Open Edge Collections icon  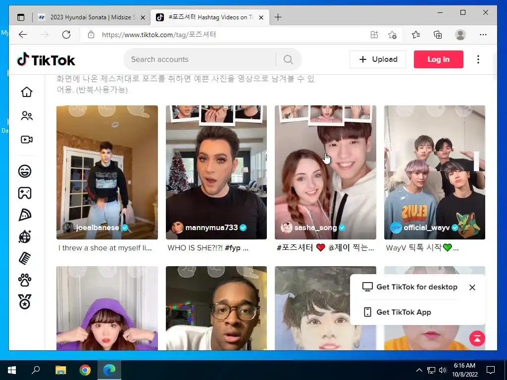pyautogui.click(x=438, y=35)
